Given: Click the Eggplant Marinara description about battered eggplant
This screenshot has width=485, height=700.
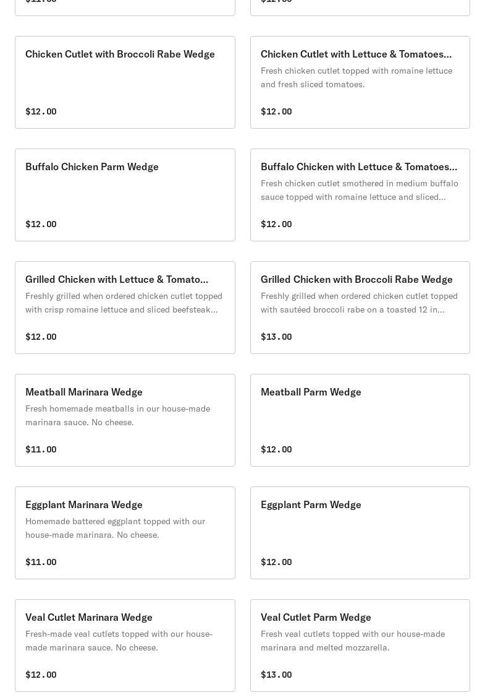Looking at the screenshot, I should pos(116,528).
